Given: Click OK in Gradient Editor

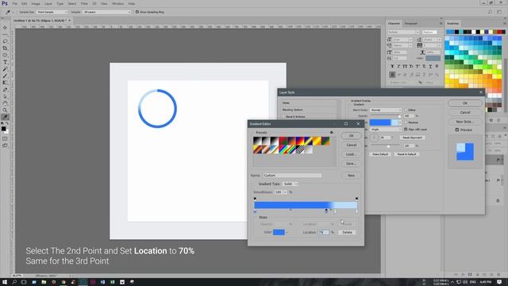Looking at the screenshot, I should click(351, 136).
